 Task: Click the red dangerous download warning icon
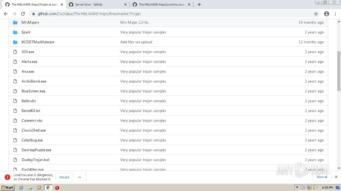pos(7,177)
